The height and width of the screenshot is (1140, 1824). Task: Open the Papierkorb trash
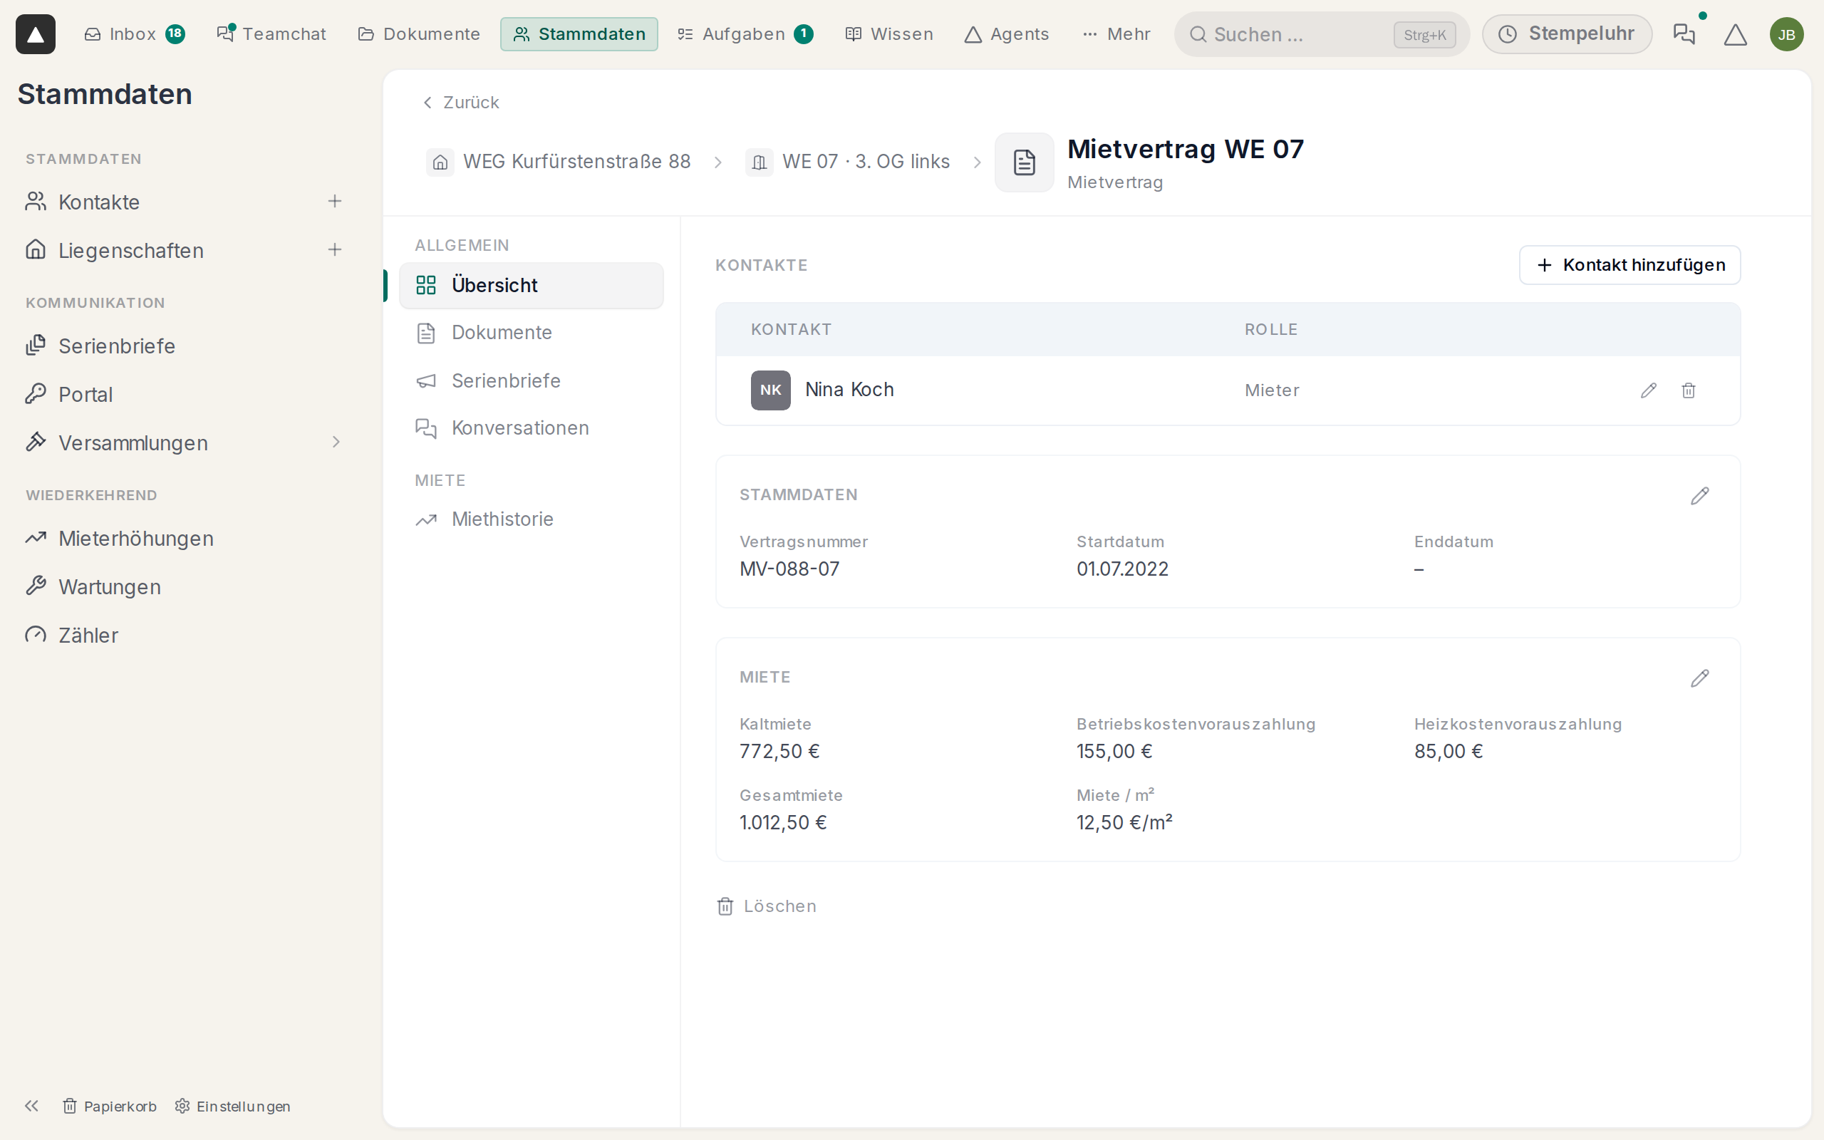tap(109, 1105)
